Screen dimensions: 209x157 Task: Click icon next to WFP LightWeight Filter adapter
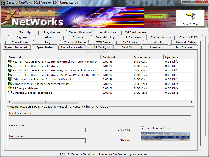(10, 75)
